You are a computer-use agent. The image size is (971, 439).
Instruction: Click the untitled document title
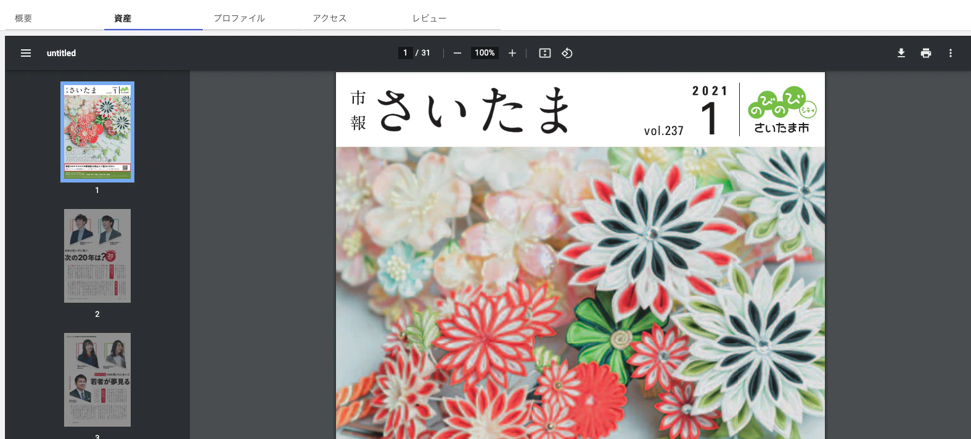click(61, 53)
